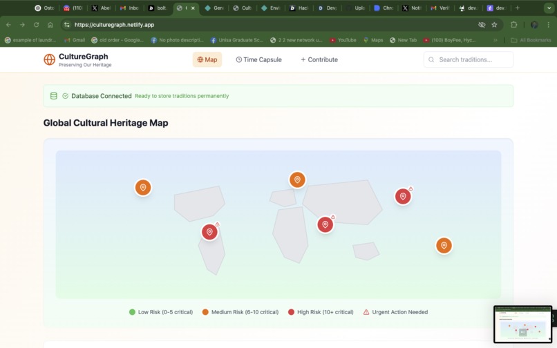Image resolution: width=557 pixels, height=348 pixels.
Task: Open the browser profile avatar
Action: click(534, 25)
